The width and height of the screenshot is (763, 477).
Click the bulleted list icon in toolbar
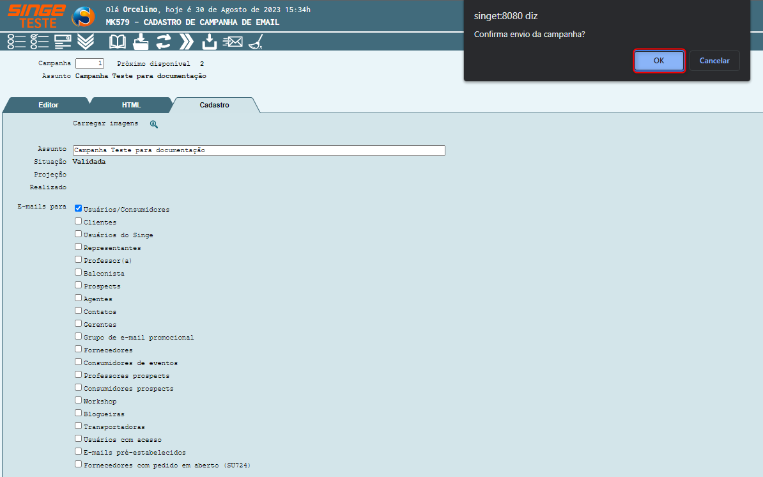pyautogui.click(x=17, y=42)
